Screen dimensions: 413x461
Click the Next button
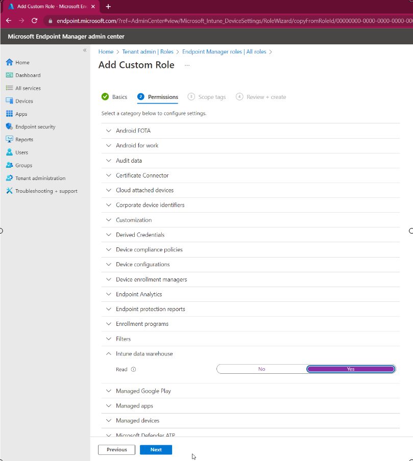coord(156,450)
